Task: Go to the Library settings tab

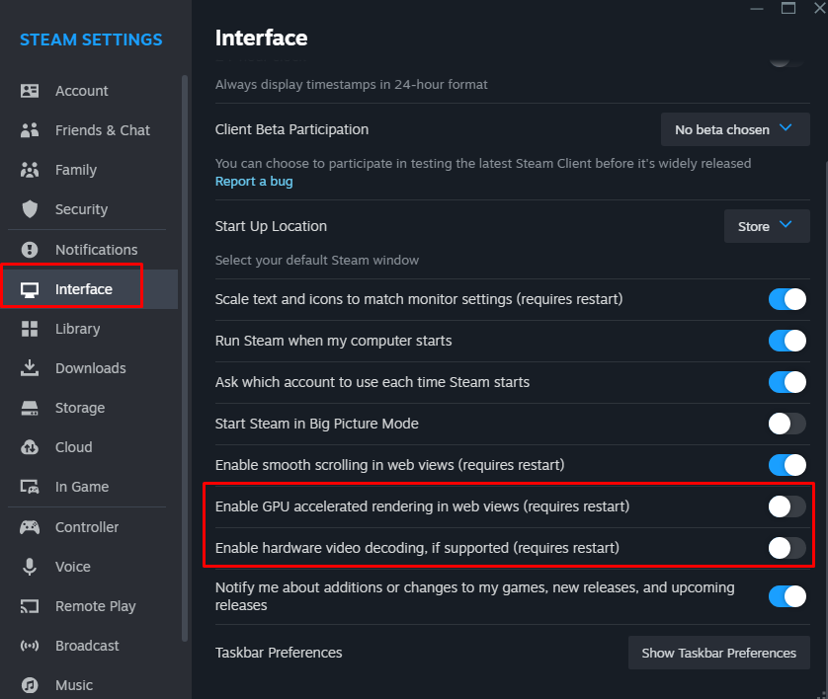Action: point(77,329)
